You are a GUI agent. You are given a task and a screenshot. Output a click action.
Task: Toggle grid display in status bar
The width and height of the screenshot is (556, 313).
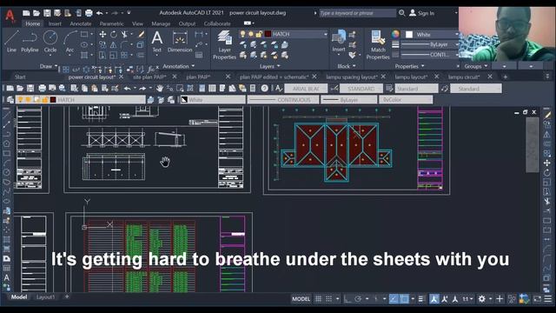(x=318, y=299)
